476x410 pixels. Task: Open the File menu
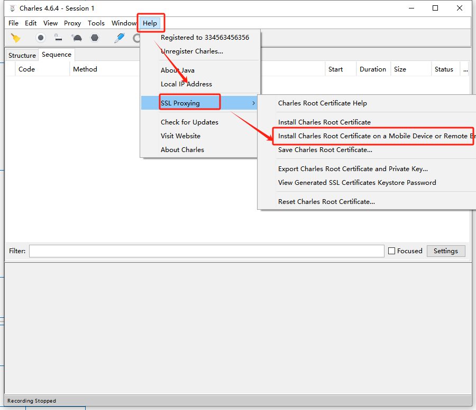pos(13,23)
